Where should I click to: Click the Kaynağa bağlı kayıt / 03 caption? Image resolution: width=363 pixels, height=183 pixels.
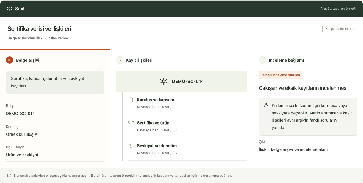coord(157,153)
